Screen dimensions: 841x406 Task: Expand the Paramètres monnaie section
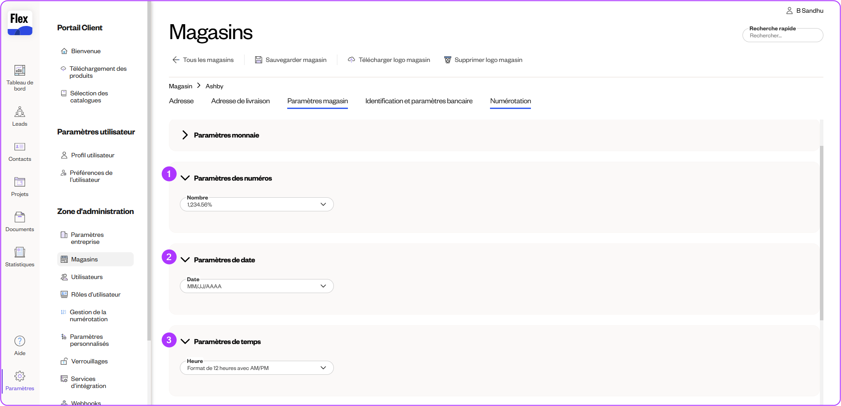pos(185,135)
